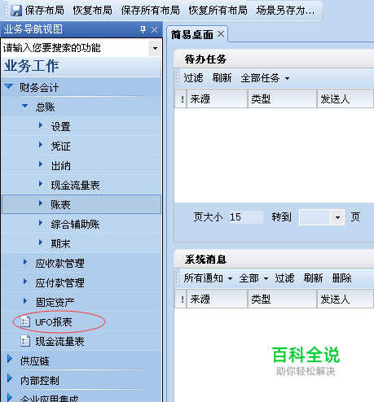The image size is (374, 402).
Task: Click 恢复布局 in toolbar
Action: [x=92, y=11]
